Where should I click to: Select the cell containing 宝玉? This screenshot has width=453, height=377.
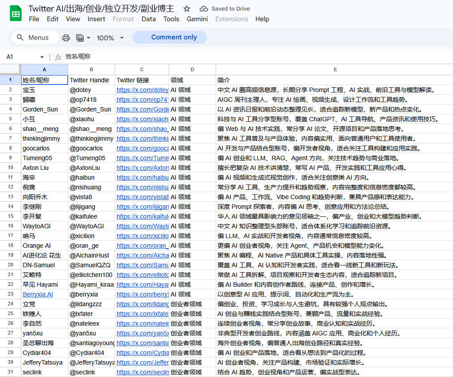(x=44, y=90)
